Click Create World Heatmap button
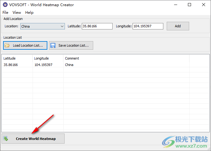This screenshot has width=211, height=151. tap(33, 138)
